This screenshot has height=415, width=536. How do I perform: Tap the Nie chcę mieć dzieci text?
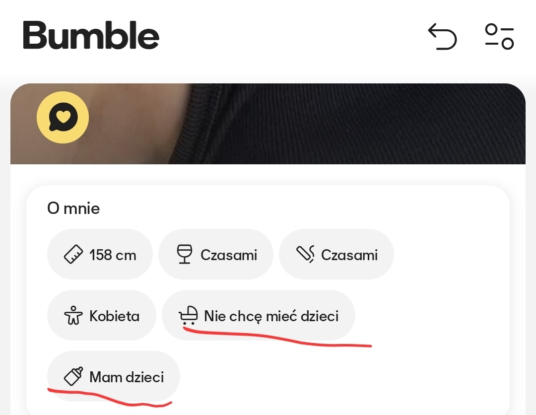[271, 316]
